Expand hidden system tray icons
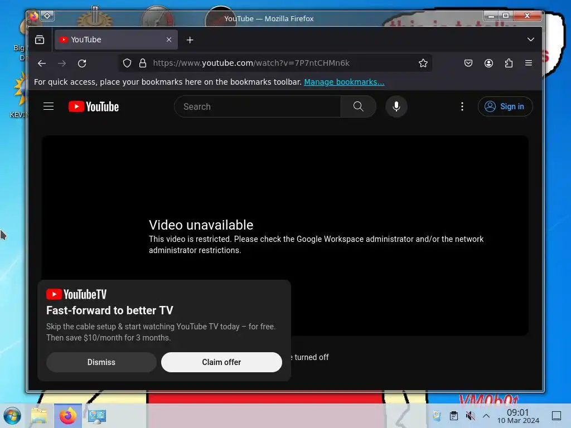 point(486,416)
